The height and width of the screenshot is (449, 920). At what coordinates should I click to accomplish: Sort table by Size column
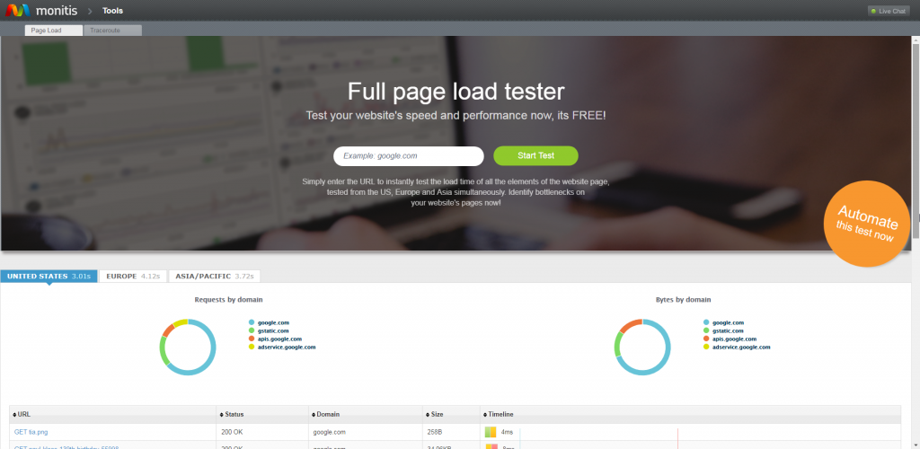coord(438,415)
